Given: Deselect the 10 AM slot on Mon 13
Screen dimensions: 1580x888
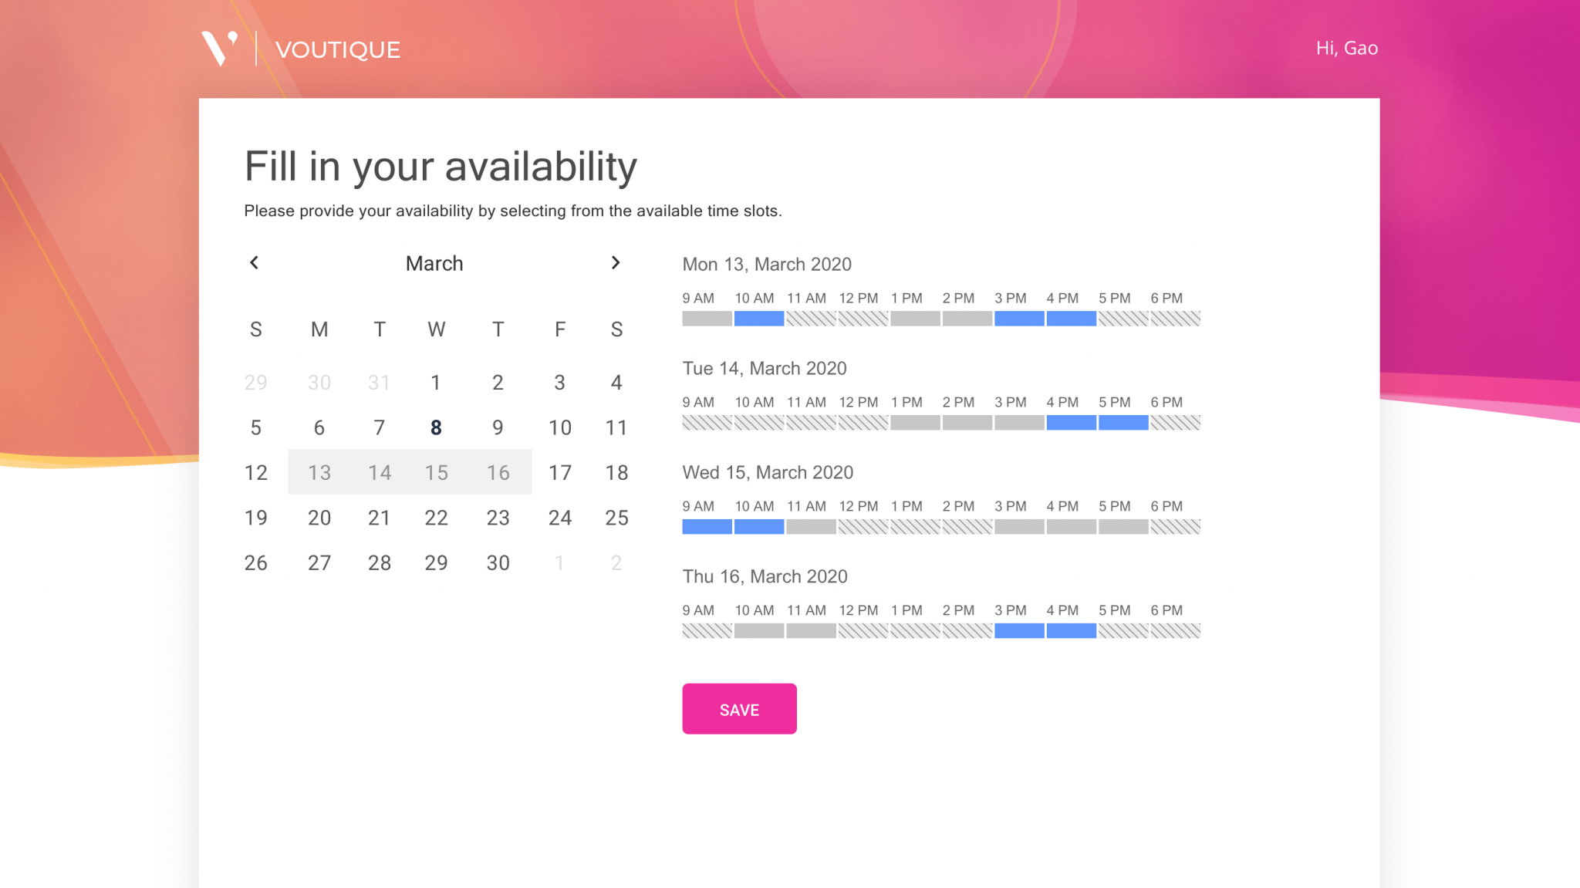Looking at the screenshot, I should coord(758,318).
